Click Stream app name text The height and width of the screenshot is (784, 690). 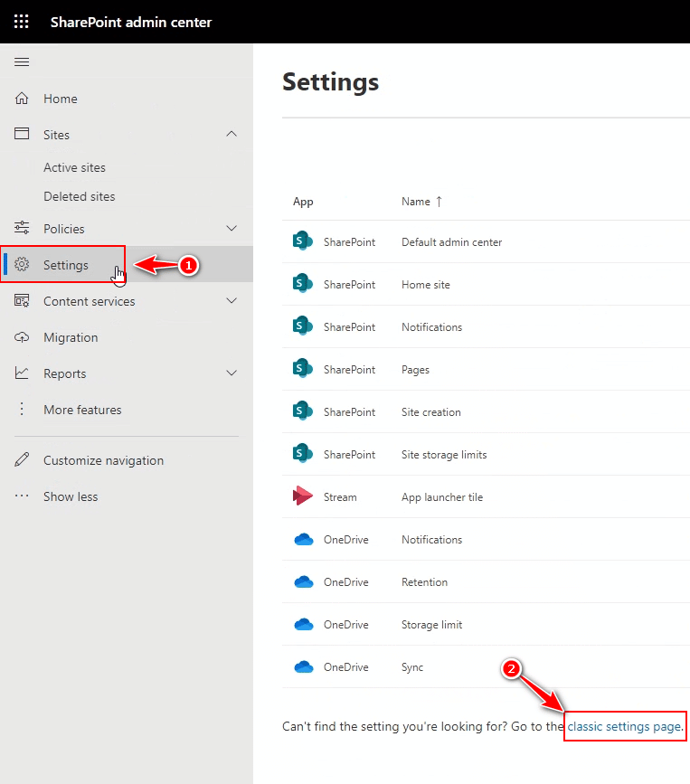pyautogui.click(x=340, y=497)
